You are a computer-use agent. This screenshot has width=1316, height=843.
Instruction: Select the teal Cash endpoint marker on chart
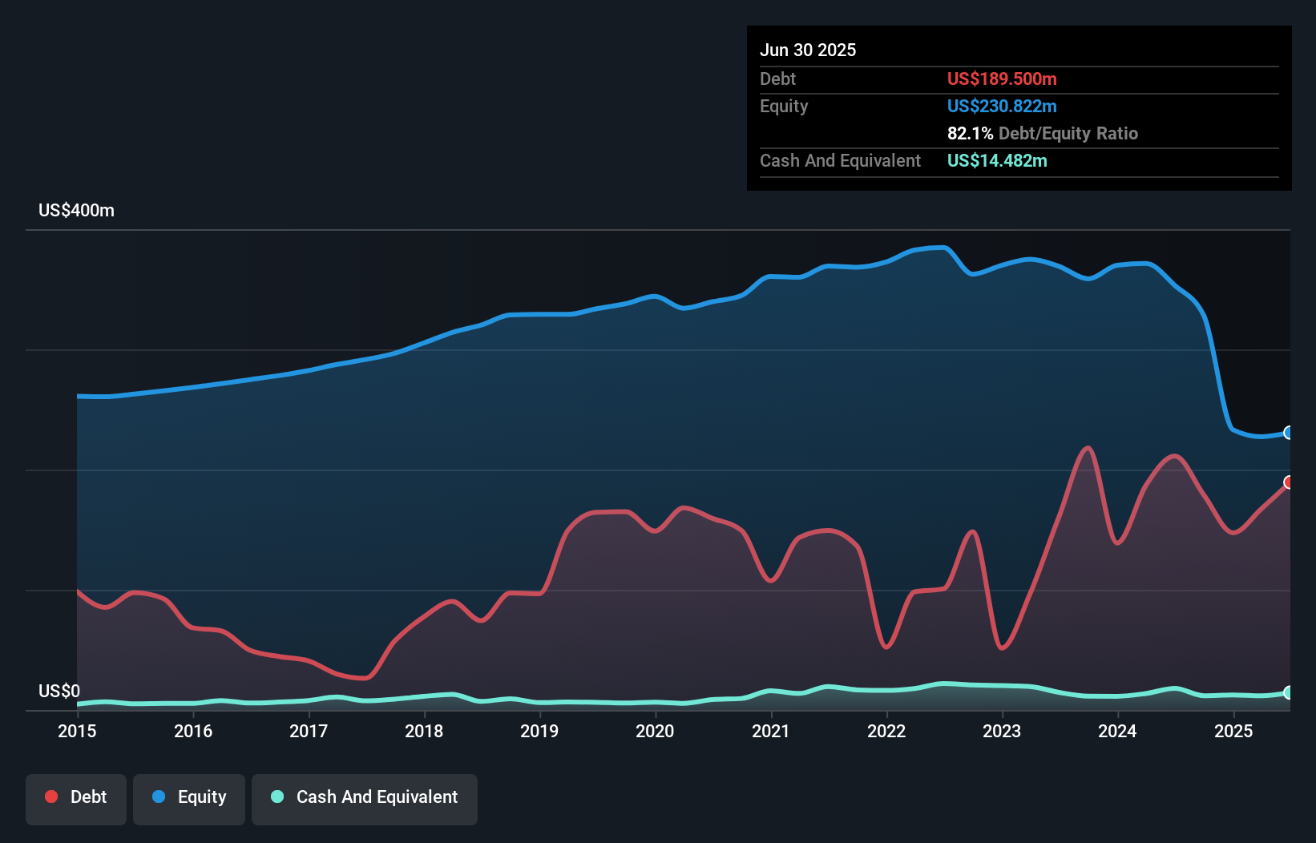coord(1289,692)
